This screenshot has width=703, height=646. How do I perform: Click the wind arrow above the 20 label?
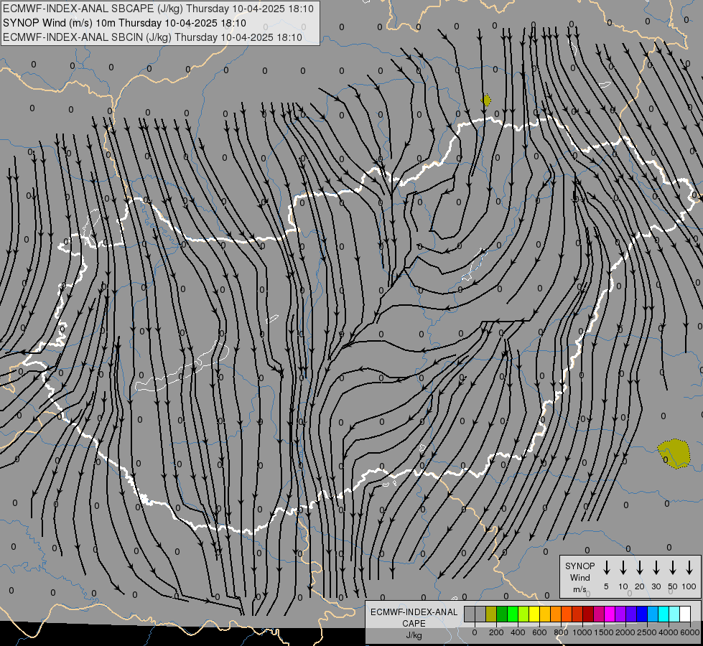(x=640, y=567)
